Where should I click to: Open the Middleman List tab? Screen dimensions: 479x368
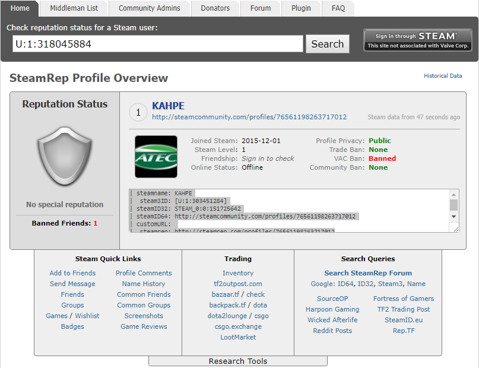pyautogui.click(x=74, y=8)
